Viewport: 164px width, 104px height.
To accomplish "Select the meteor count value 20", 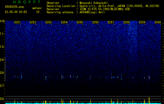I will (38, 12).
